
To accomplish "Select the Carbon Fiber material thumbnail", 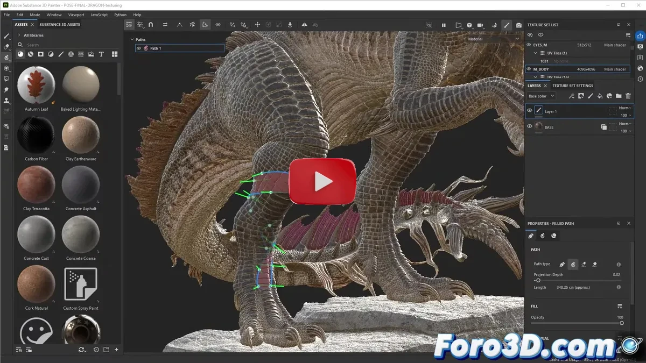I will 36,135.
